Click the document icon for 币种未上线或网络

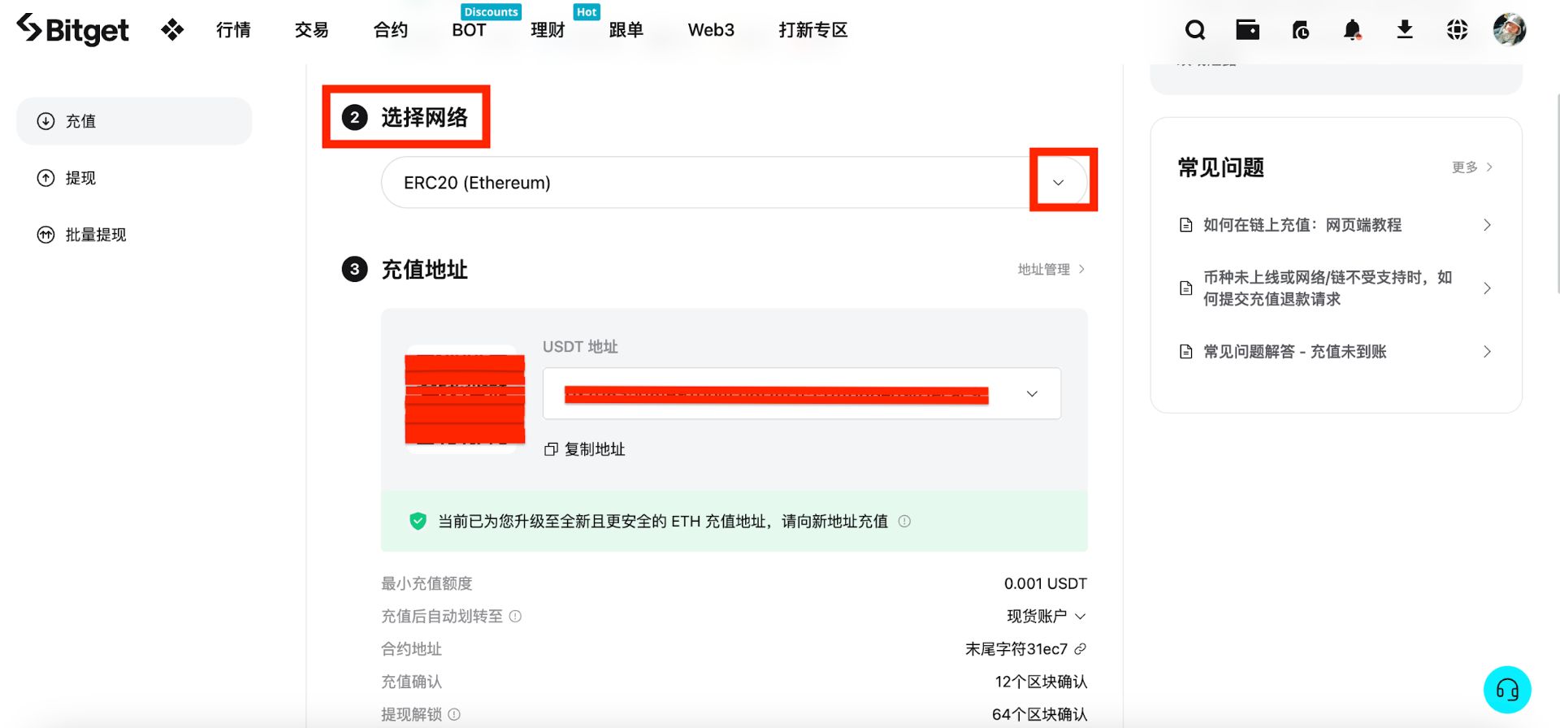1186,288
